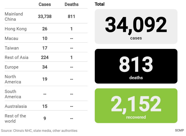Click the Total heading
This screenshot has height=136, width=186.
(100, 4)
